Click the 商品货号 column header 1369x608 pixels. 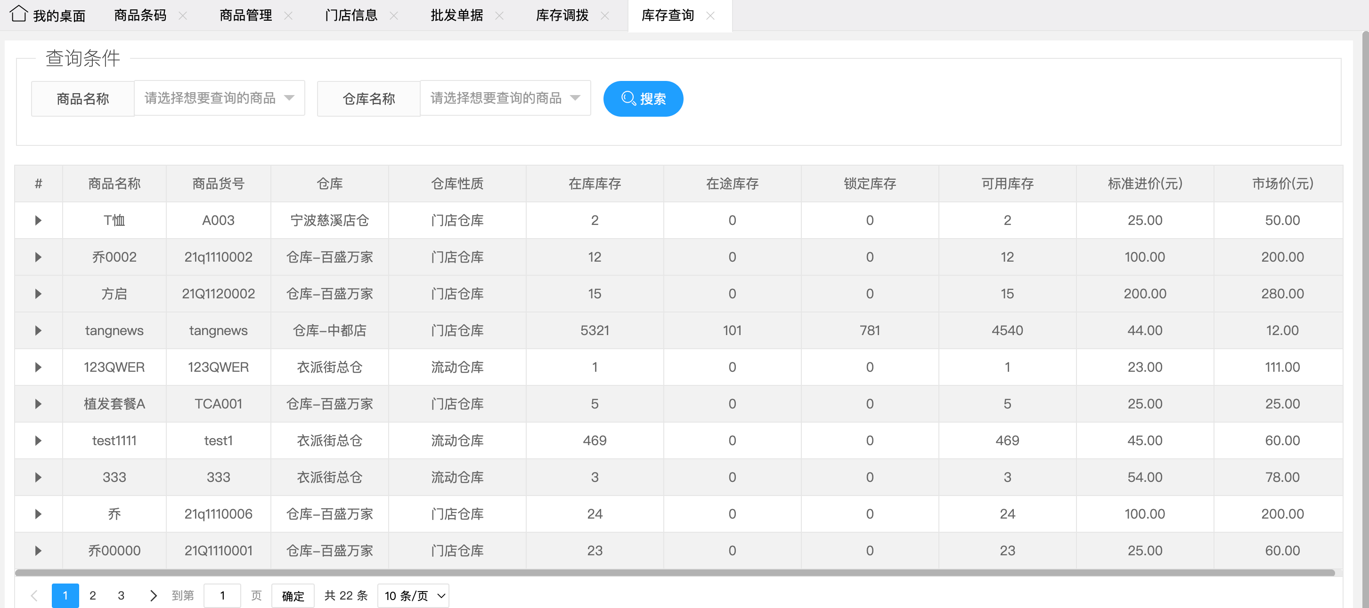coord(219,184)
